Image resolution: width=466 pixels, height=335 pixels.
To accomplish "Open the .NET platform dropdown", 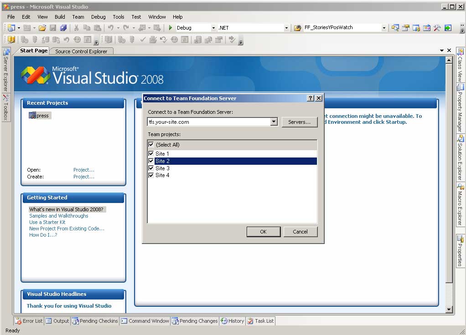I will click(x=286, y=28).
